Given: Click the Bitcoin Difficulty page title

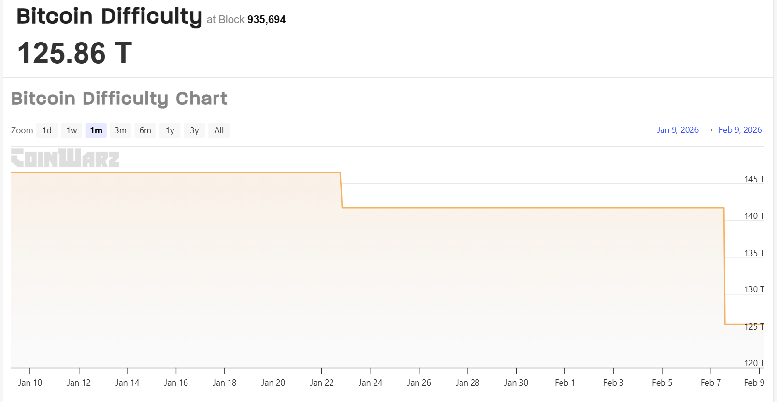Looking at the screenshot, I should pyautogui.click(x=109, y=16).
